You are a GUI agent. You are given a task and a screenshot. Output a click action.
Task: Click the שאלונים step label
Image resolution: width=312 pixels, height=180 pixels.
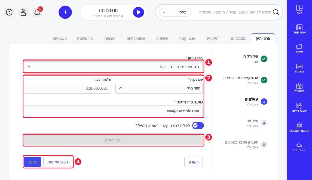(x=251, y=99)
